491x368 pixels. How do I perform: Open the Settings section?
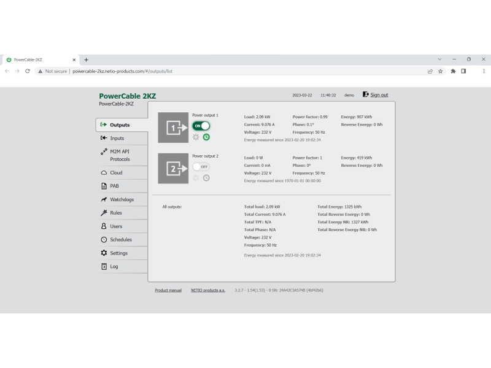tap(122, 253)
